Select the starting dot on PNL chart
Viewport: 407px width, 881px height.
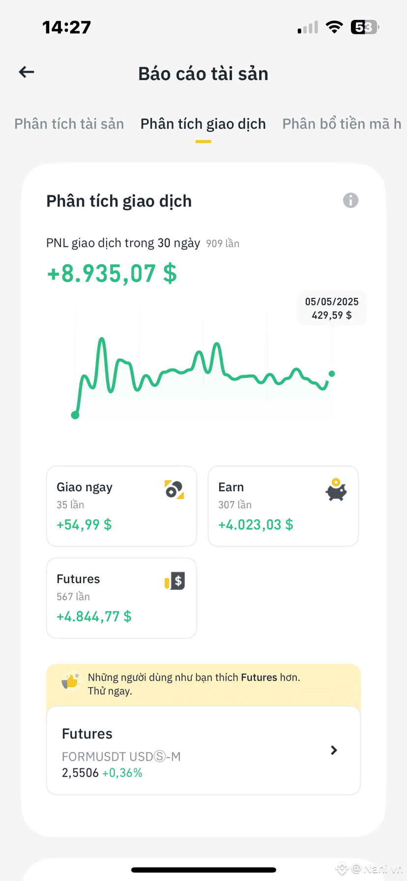[x=75, y=415]
